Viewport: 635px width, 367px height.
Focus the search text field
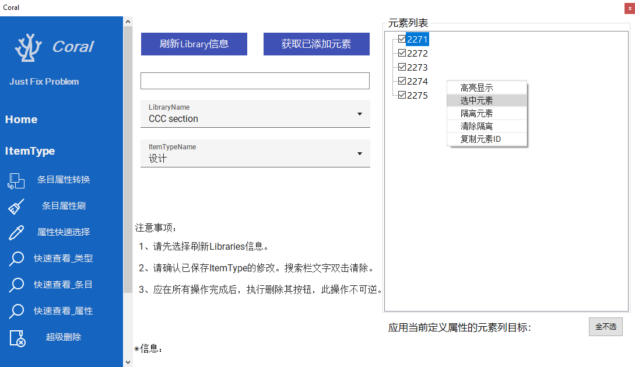coord(255,81)
